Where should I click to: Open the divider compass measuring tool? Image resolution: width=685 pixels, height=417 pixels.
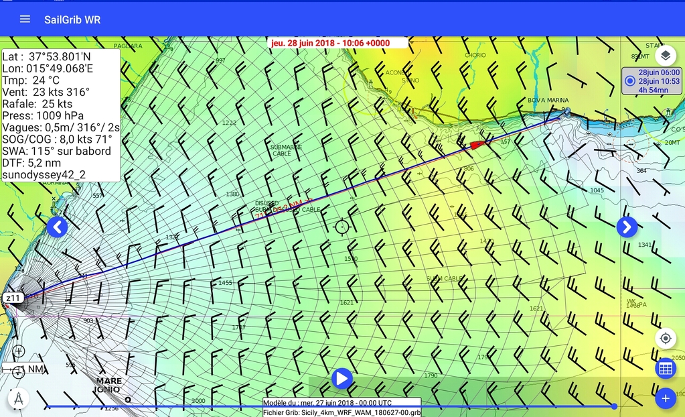pos(18,398)
